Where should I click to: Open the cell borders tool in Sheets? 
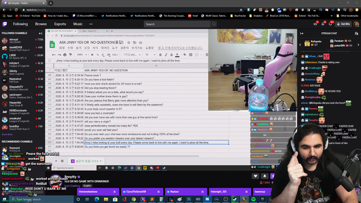[191, 55]
